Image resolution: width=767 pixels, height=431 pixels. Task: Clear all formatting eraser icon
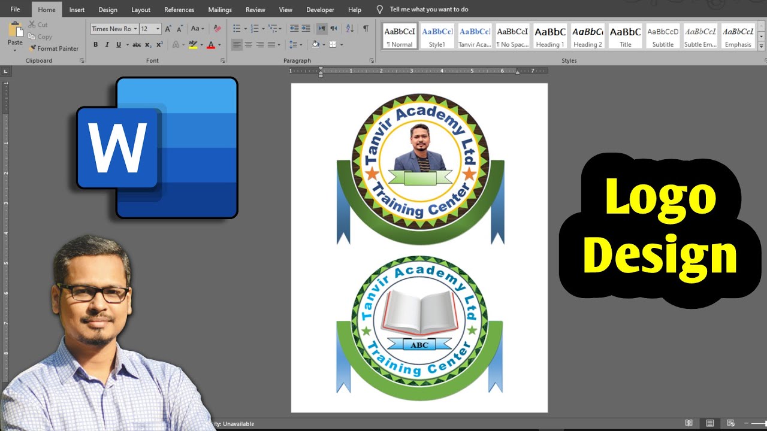click(x=217, y=29)
